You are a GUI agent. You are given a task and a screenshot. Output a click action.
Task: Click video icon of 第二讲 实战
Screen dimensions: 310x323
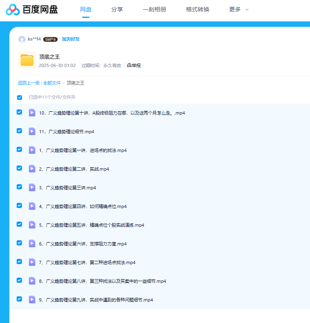[x=32, y=169]
